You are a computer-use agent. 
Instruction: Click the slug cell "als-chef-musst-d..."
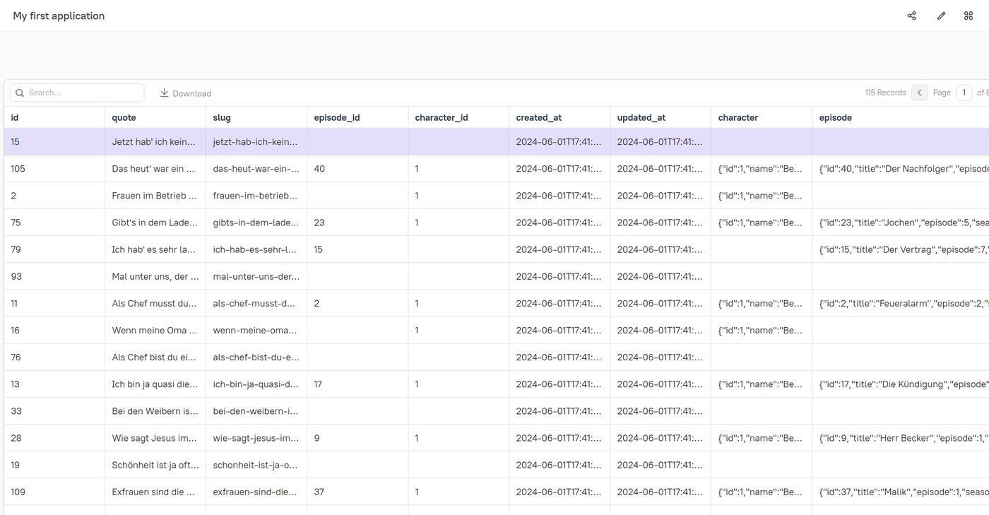255,303
